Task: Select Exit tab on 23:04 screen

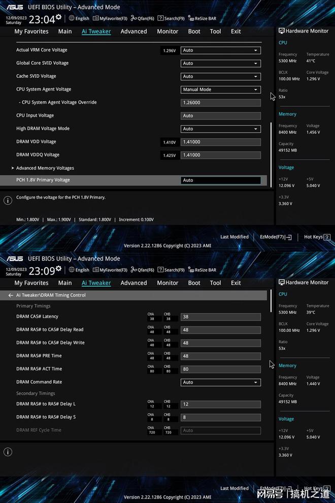Action: click(236, 32)
